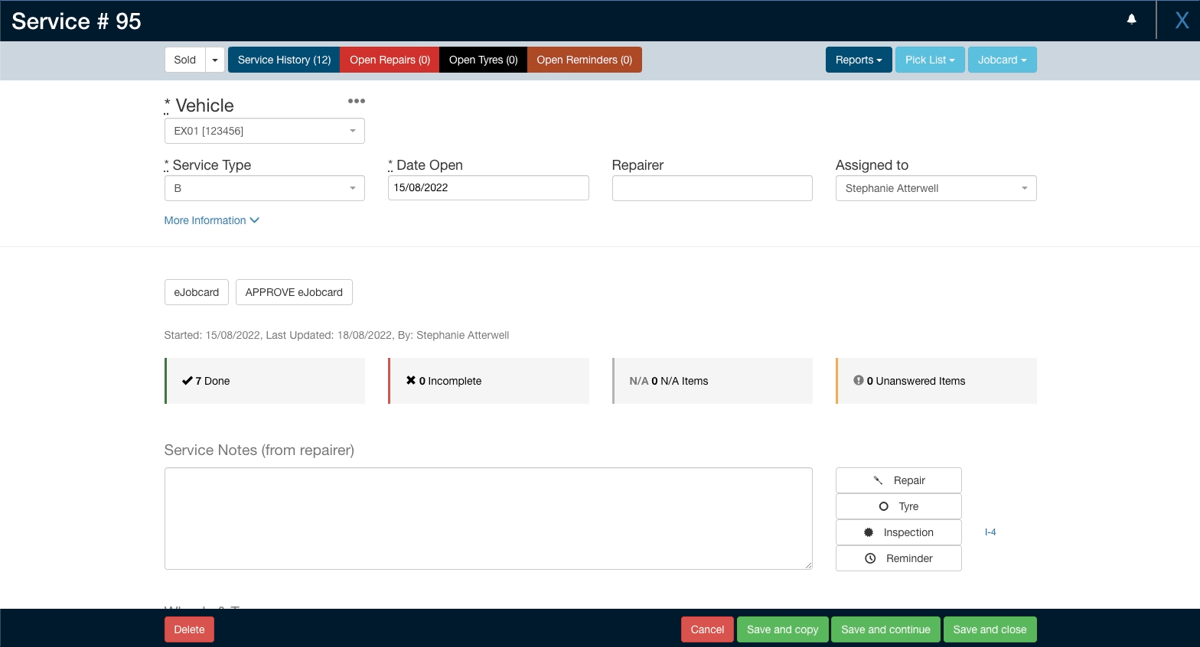Open the Sold status split-button arrow
This screenshot has width=1200, height=647.
point(215,60)
